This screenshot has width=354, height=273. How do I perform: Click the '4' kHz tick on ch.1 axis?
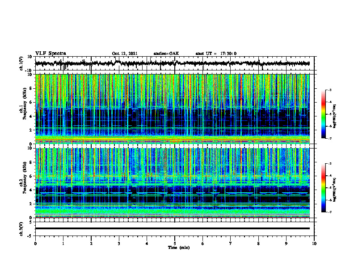[x=31, y=116]
